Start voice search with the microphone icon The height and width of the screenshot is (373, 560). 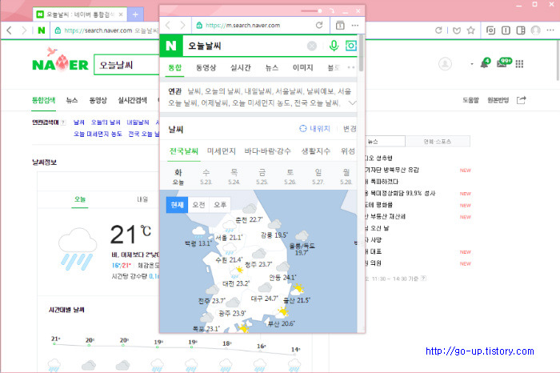(x=334, y=46)
